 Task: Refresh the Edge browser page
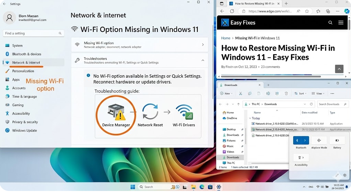[x=232, y=11]
